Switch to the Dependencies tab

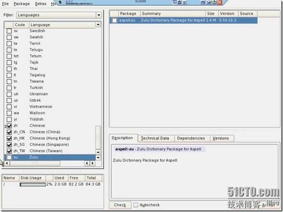191,138
